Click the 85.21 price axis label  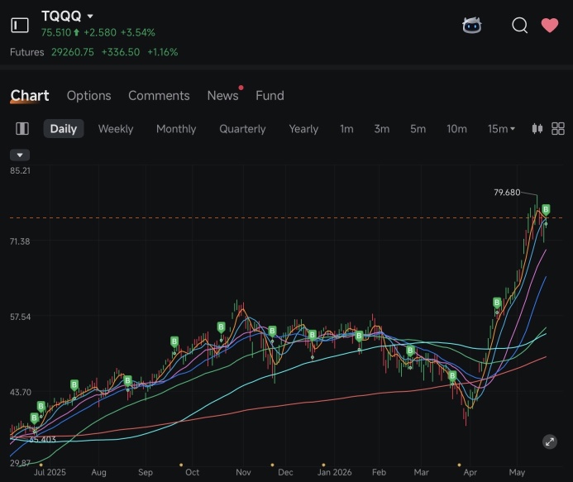point(21,170)
